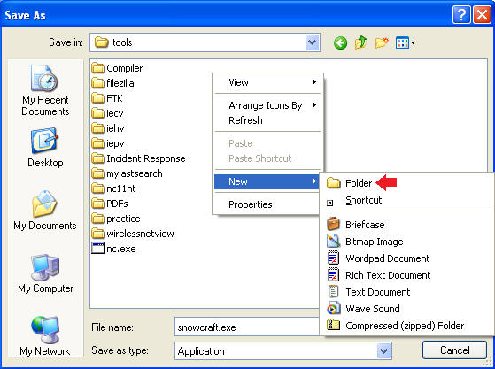Expand the Save in dropdown
The height and width of the screenshot is (369, 495).
pos(313,42)
